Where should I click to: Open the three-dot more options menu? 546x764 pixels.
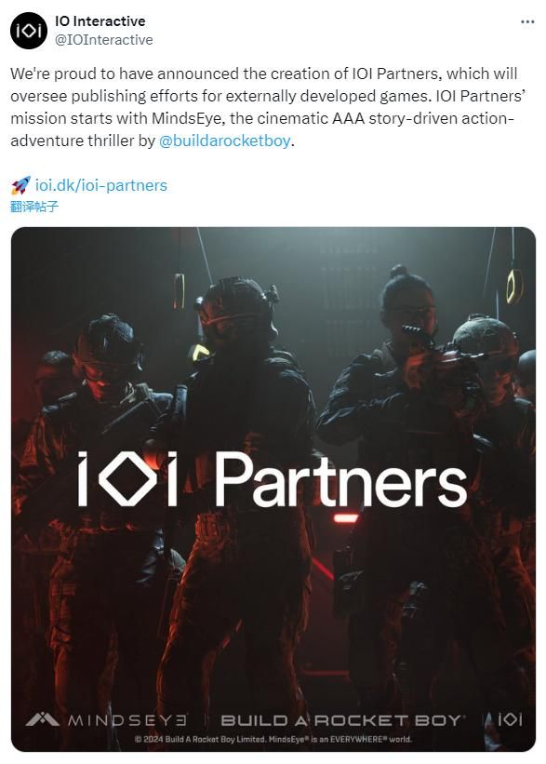pyautogui.click(x=527, y=22)
